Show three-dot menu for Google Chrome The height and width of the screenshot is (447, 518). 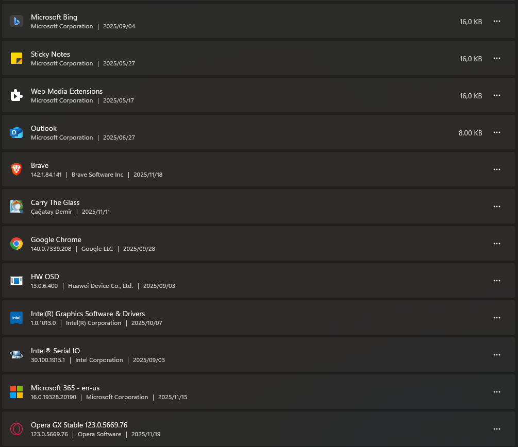point(497,244)
